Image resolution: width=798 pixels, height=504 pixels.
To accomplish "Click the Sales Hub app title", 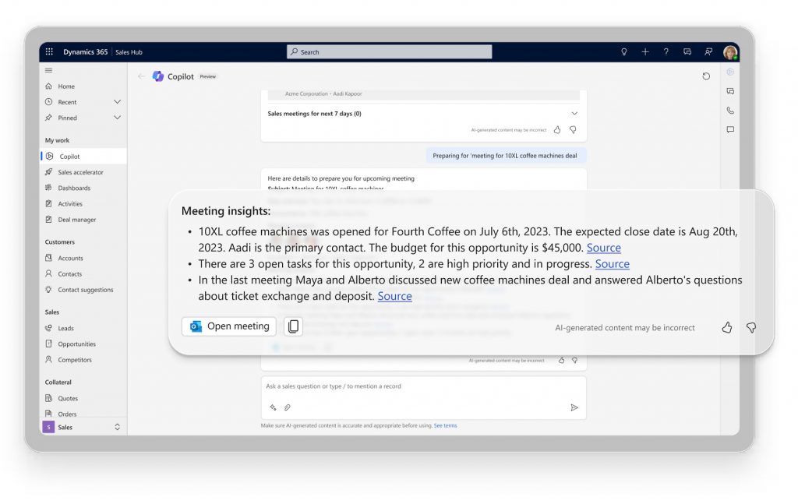I will pyautogui.click(x=129, y=52).
